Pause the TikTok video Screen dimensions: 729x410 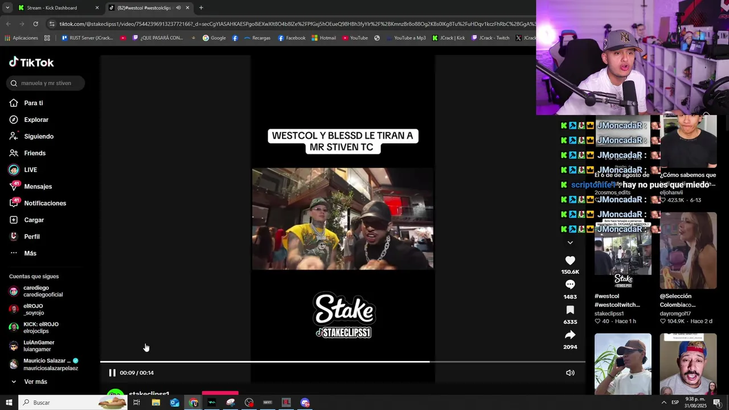pyautogui.click(x=112, y=373)
